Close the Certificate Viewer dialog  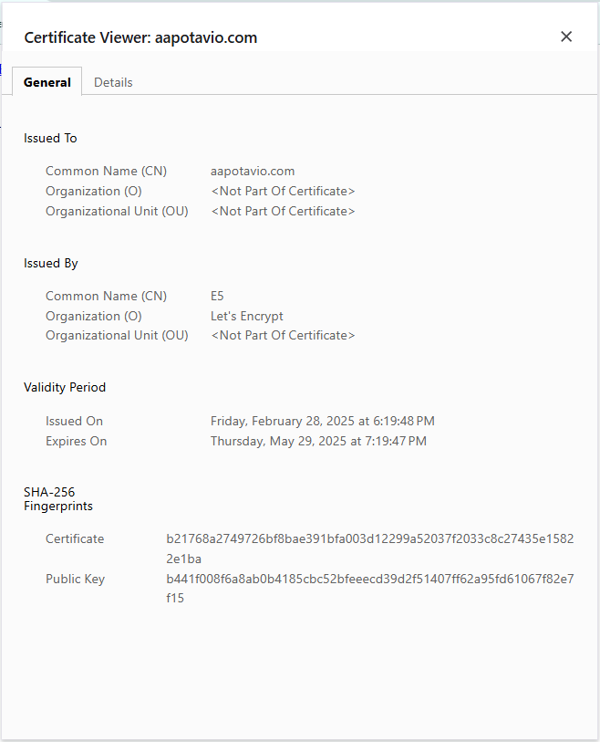(566, 37)
